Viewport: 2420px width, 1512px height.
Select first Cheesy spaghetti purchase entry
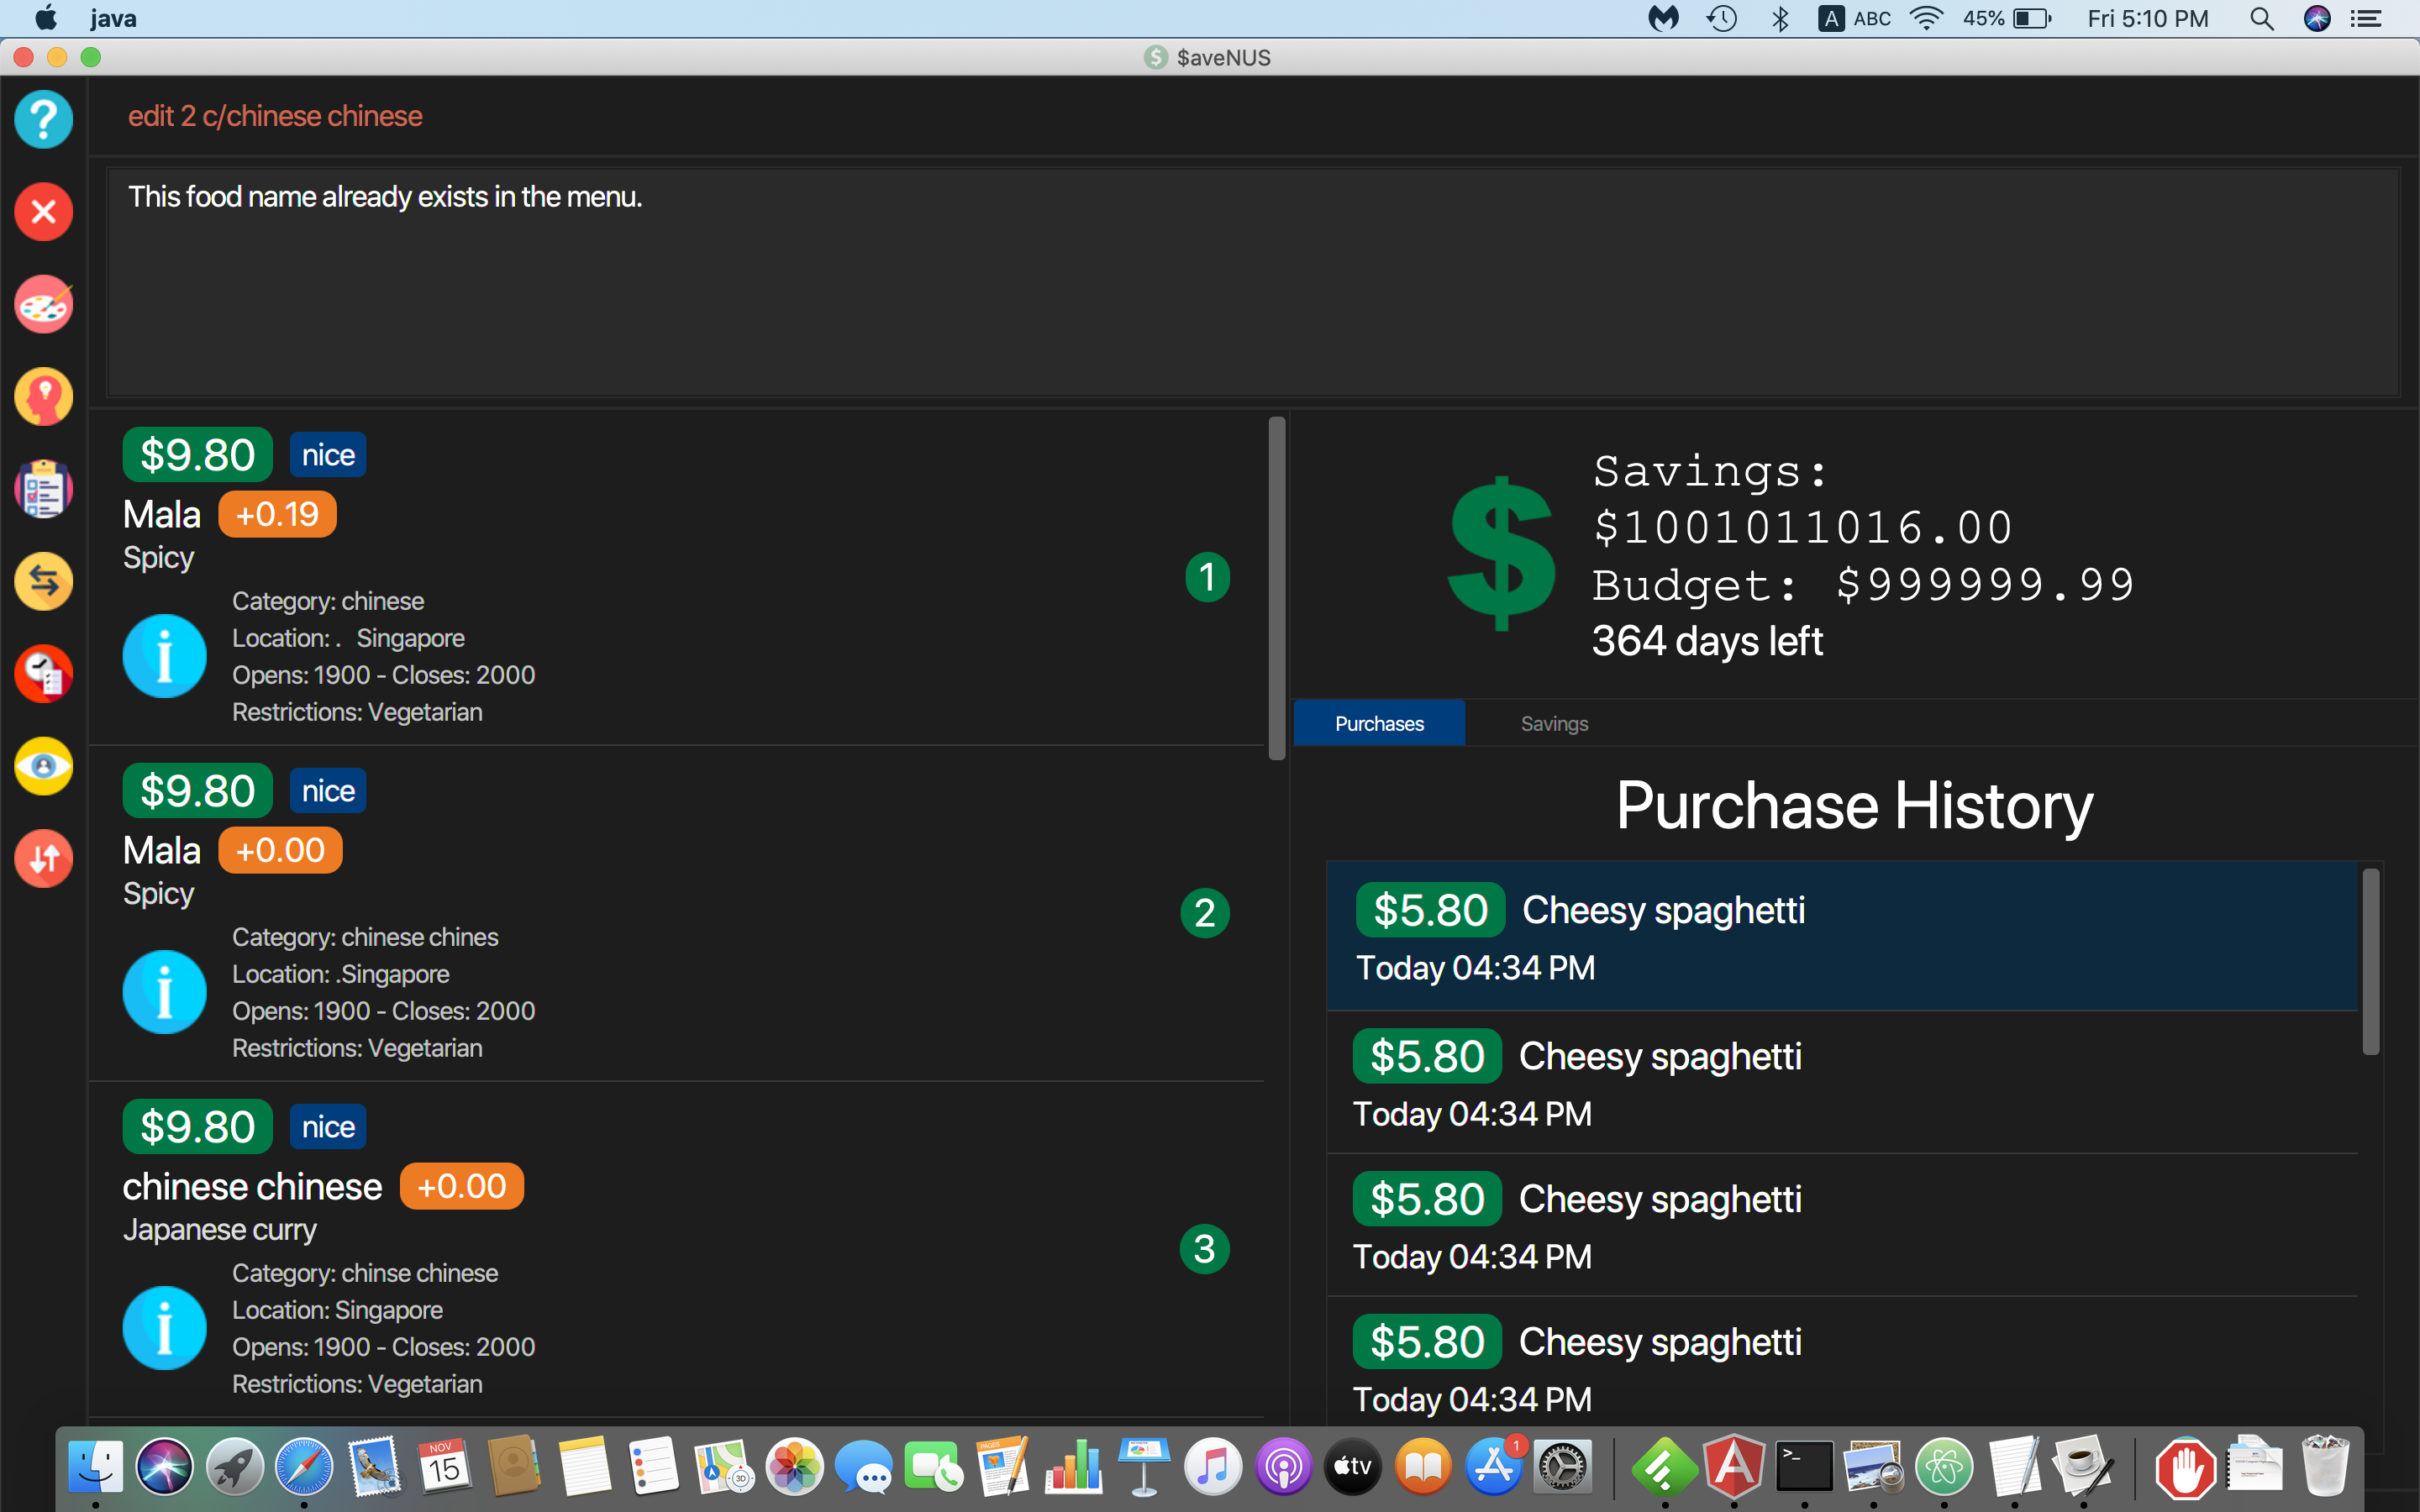(1840, 936)
